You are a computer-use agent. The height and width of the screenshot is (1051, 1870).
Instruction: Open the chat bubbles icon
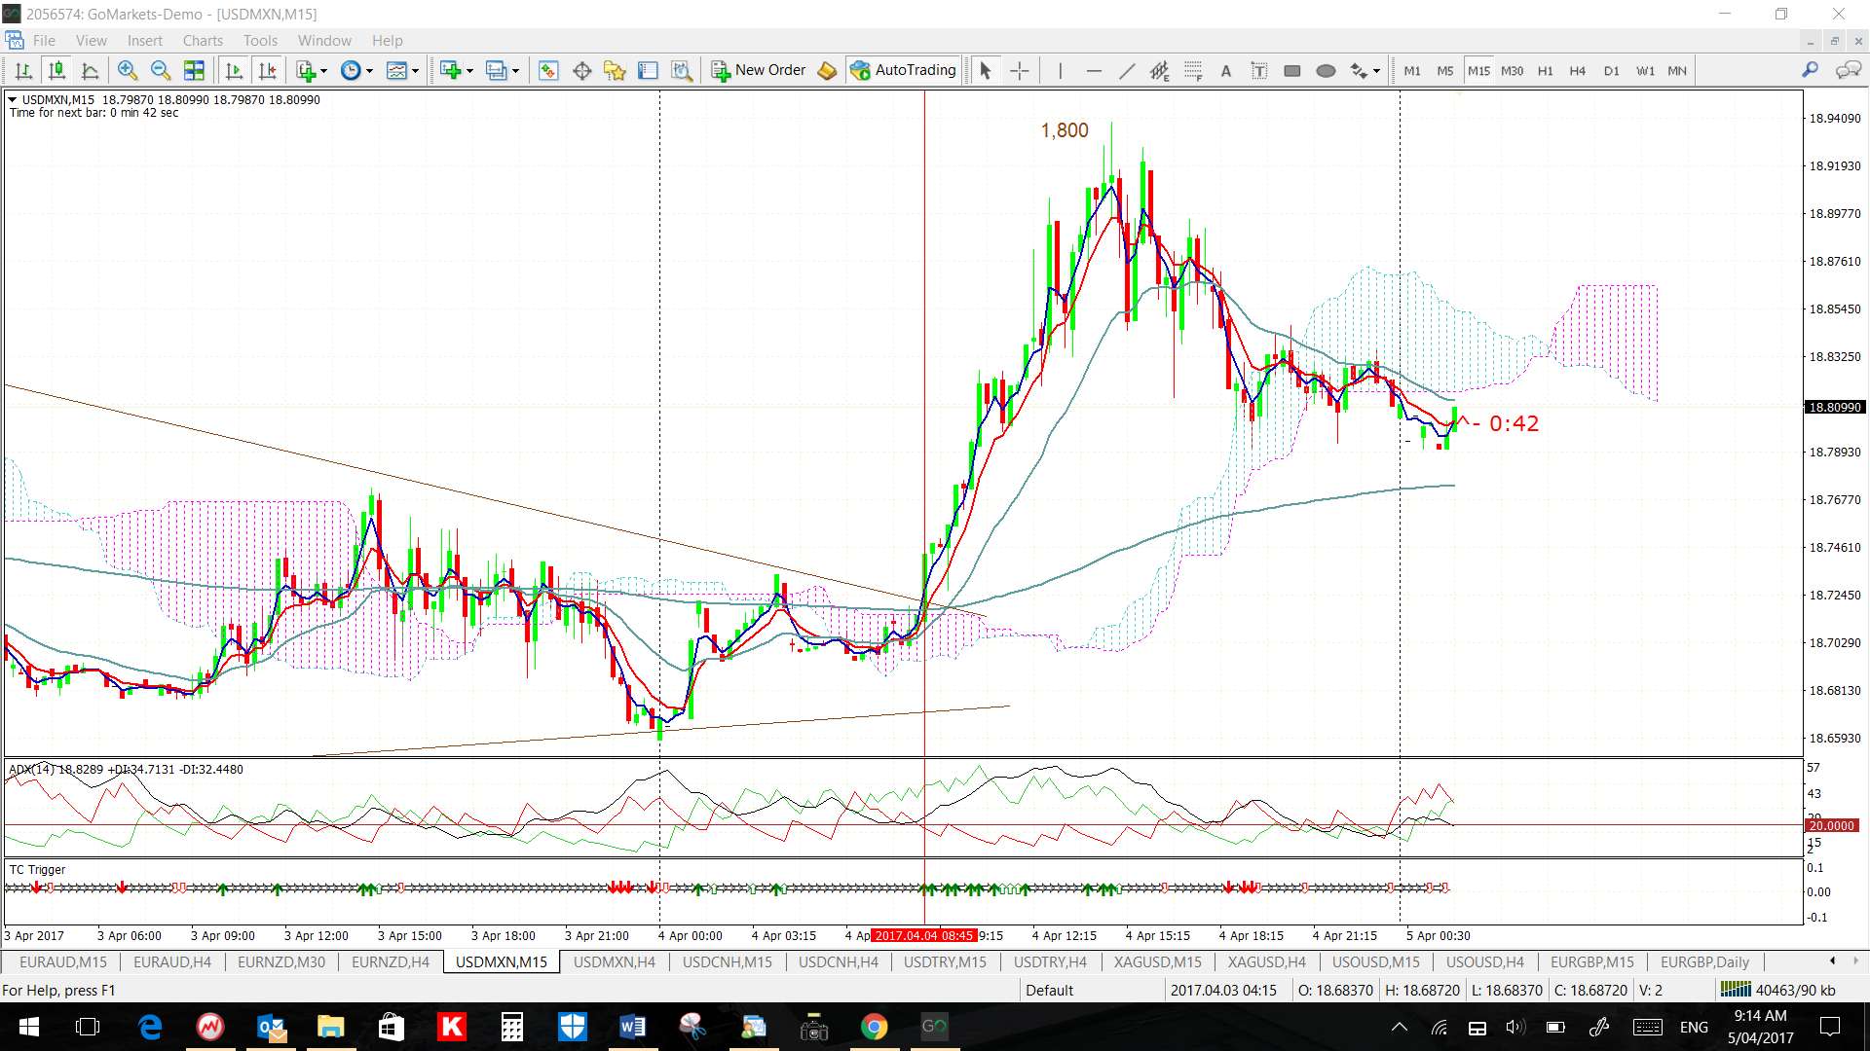point(1848,70)
